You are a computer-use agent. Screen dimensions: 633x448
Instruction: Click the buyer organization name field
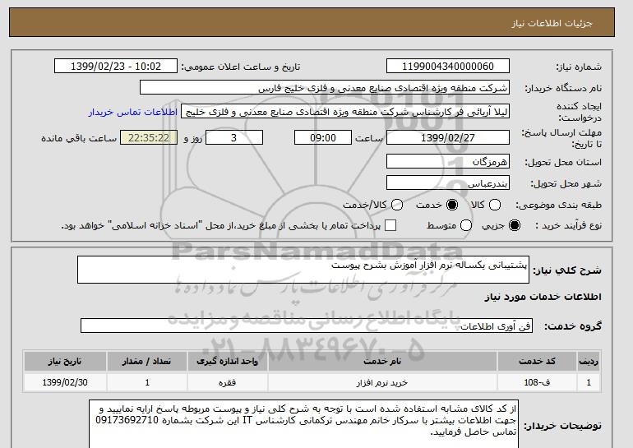(325, 88)
